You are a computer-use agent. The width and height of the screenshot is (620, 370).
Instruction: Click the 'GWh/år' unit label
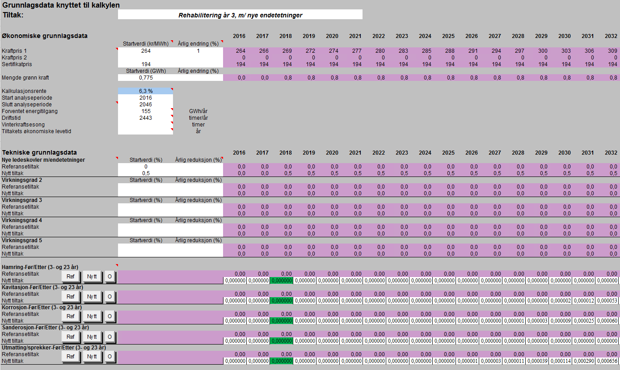coord(198,111)
